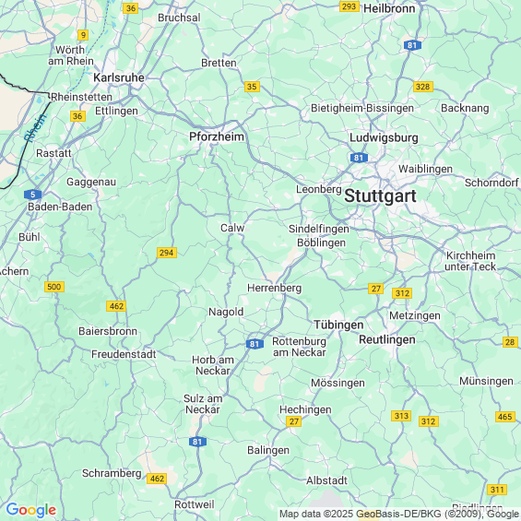Click the 465 road shield
Viewport: 521px width, 521px height.
(x=505, y=416)
